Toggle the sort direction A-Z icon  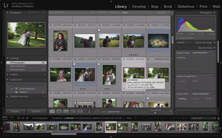pyautogui.click(x=98, y=111)
